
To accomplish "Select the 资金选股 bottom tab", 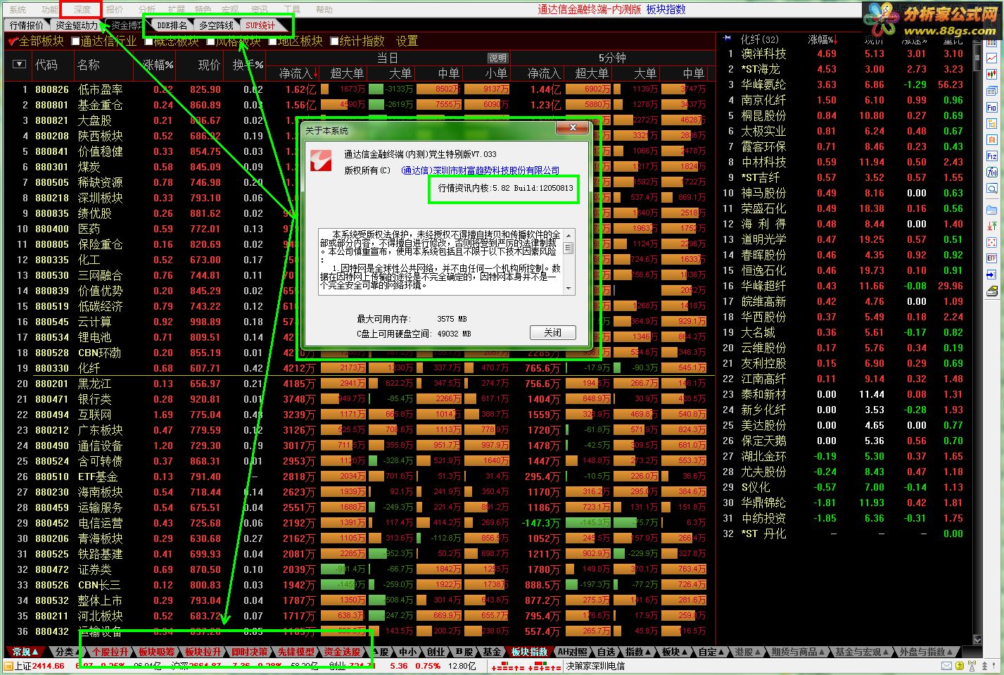I will pos(342,652).
